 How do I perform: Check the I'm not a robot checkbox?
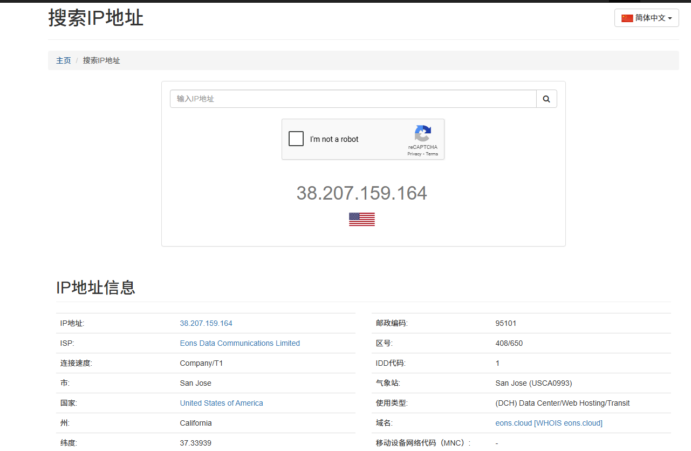[296, 139]
